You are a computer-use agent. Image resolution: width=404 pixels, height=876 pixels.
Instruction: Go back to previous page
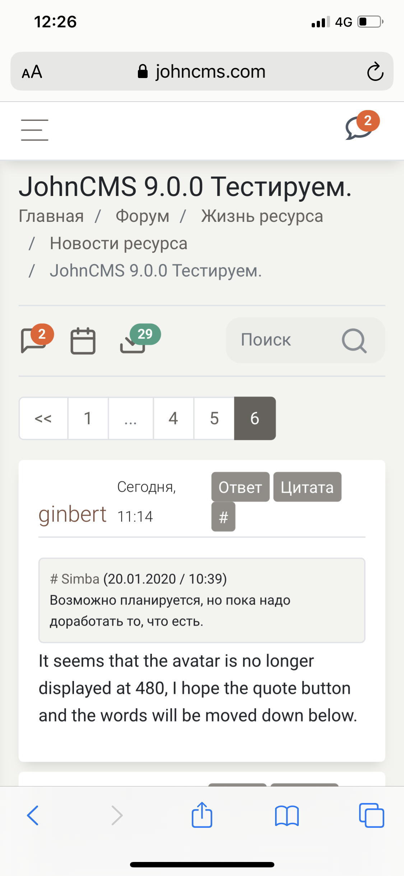coord(33,815)
